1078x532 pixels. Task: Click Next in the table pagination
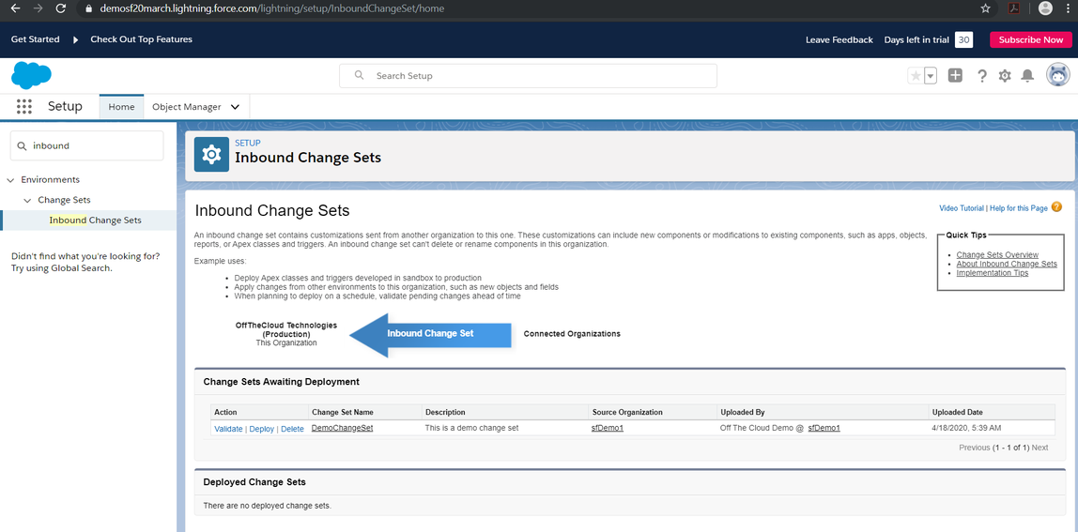click(x=1040, y=448)
